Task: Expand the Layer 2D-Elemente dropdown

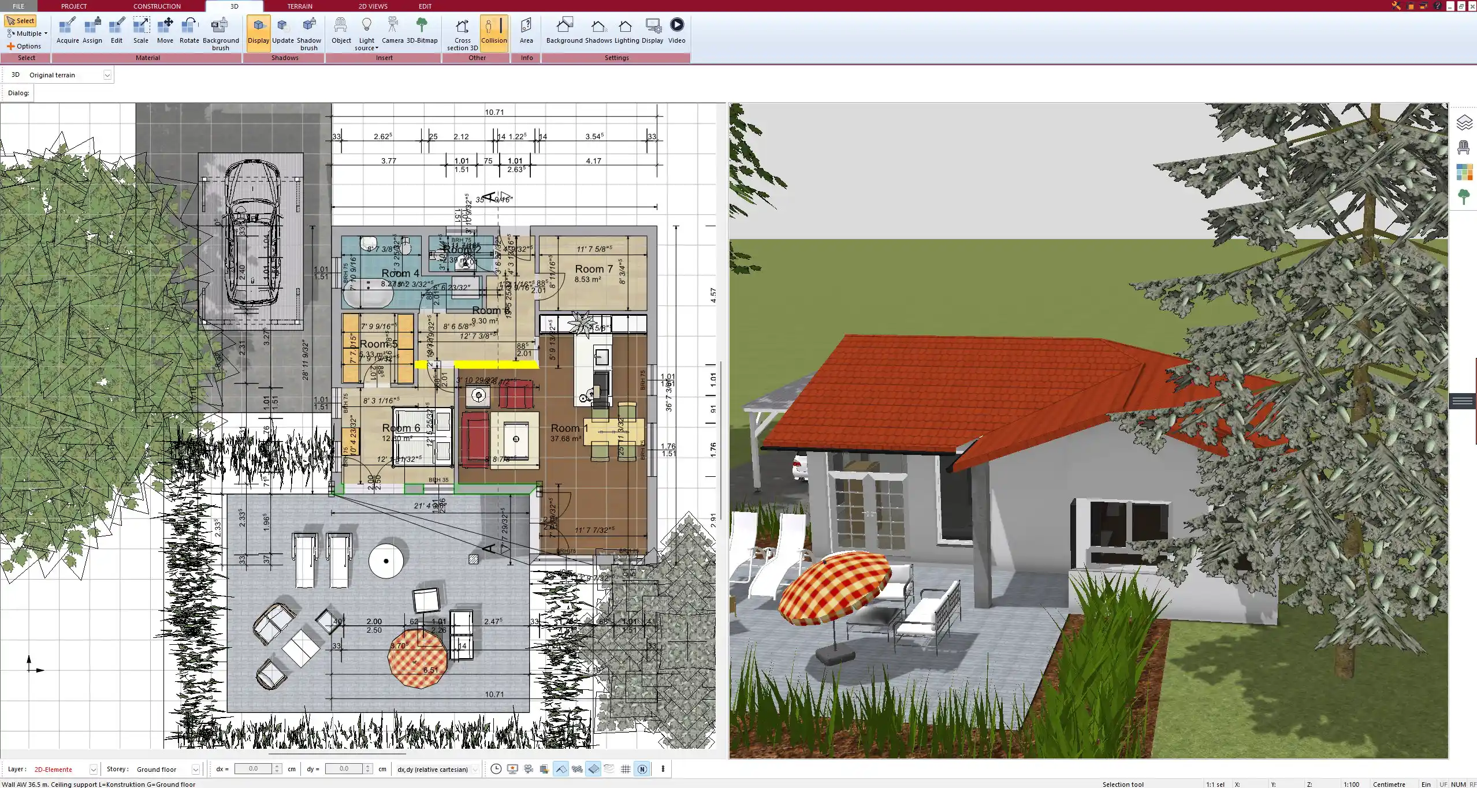Action: 93,770
